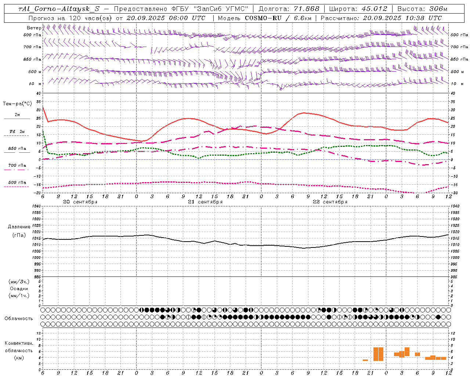Click the 2м temperature legend entry
This screenshot has width=470, height=376.
(17, 115)
